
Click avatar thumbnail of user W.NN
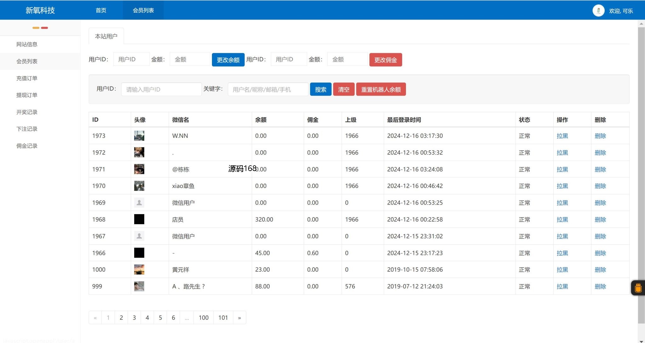click(139, 136)
